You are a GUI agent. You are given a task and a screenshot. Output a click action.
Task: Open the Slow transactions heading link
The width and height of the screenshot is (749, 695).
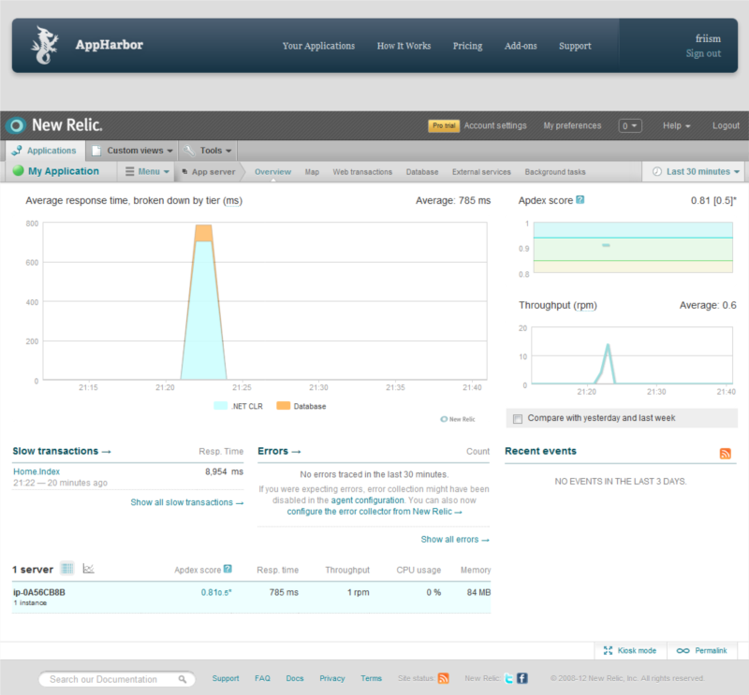pos(62,451)
